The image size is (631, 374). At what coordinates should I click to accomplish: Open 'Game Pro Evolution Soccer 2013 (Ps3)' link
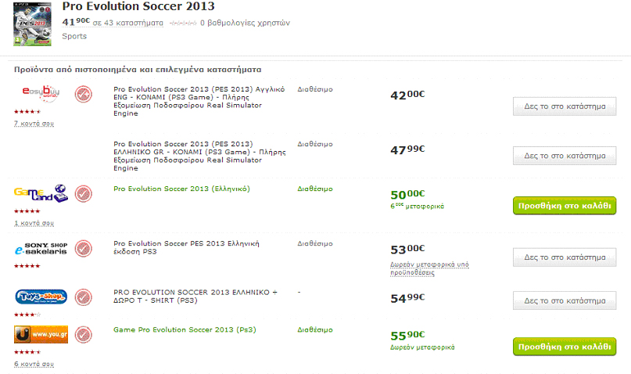(185, 329)
